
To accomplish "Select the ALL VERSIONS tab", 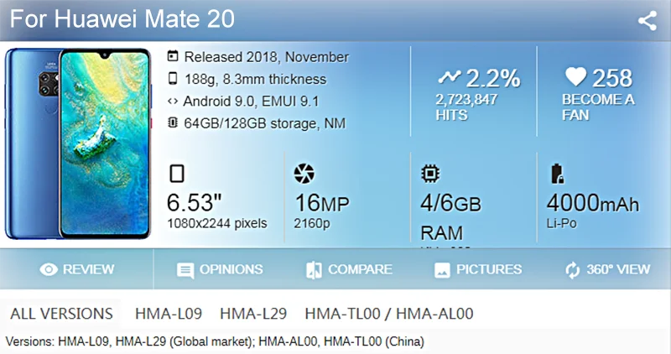I will coord(61,314).
